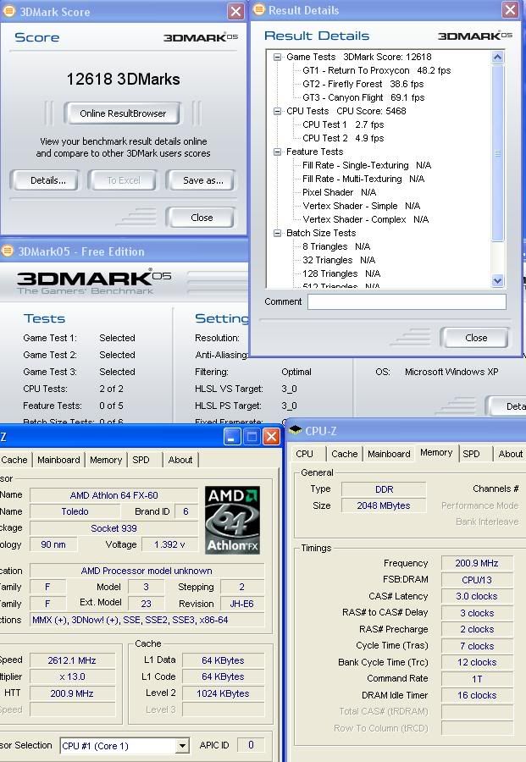Select 8 Triangles row
This screenshot has width=526, height=762.
pos(336,247)
